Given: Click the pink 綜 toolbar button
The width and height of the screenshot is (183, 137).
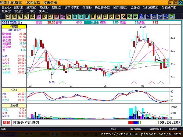Looking at the screenshot, I should pyautogui.click(x=63, y=16).
